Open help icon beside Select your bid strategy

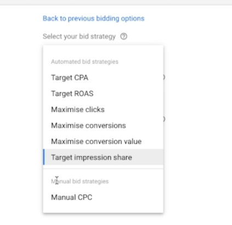point(124,37)
